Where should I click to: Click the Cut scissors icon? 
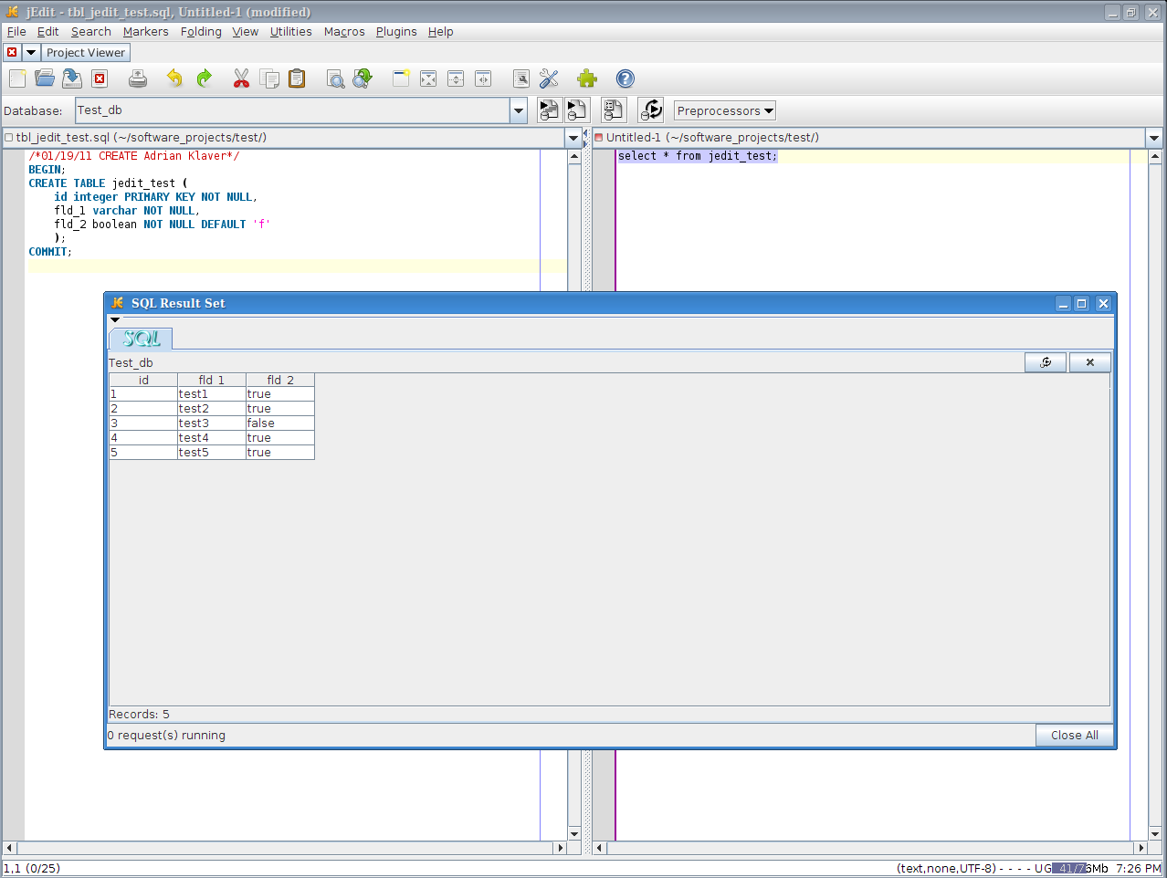[241, 78]
